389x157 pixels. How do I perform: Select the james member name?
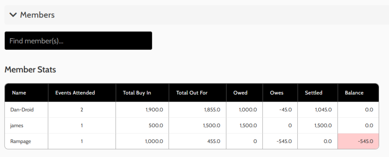(17, 126)
